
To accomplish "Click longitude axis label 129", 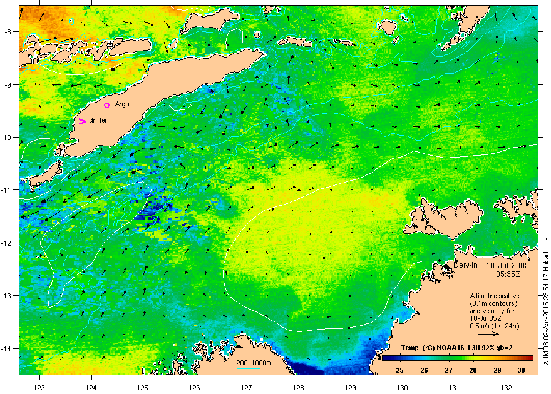I will [x=351, y=388].
